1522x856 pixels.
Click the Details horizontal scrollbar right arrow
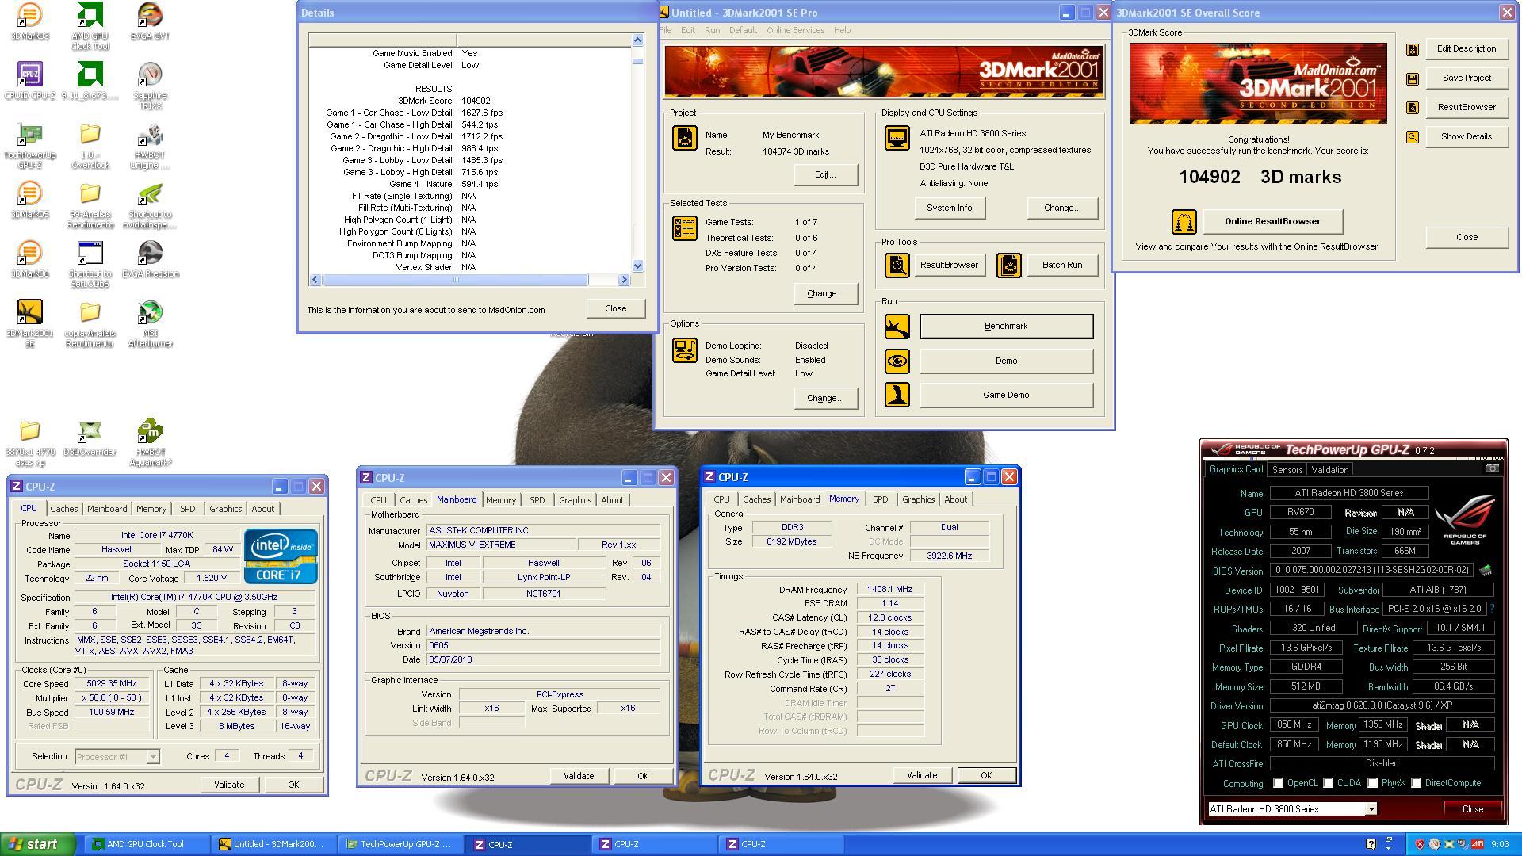(624, 279)
